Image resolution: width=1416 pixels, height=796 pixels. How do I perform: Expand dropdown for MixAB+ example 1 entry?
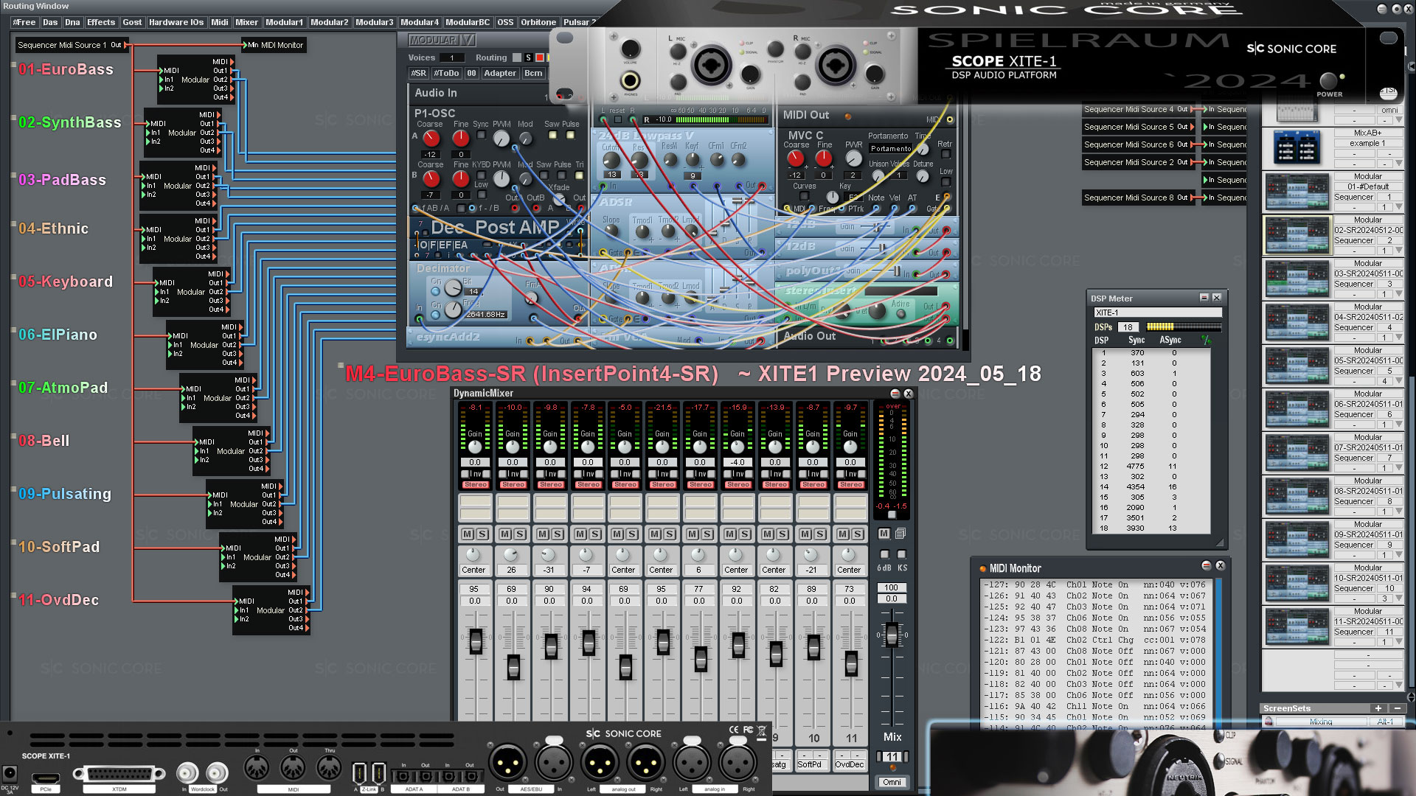pos(1399,164)
